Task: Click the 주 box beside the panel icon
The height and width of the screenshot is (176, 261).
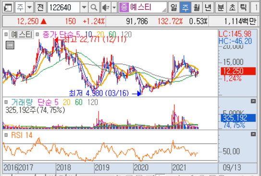Action: (x=20, y=8)
